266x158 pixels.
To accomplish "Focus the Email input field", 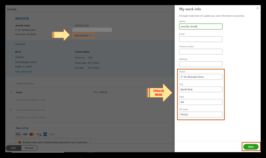I will 201,39.
